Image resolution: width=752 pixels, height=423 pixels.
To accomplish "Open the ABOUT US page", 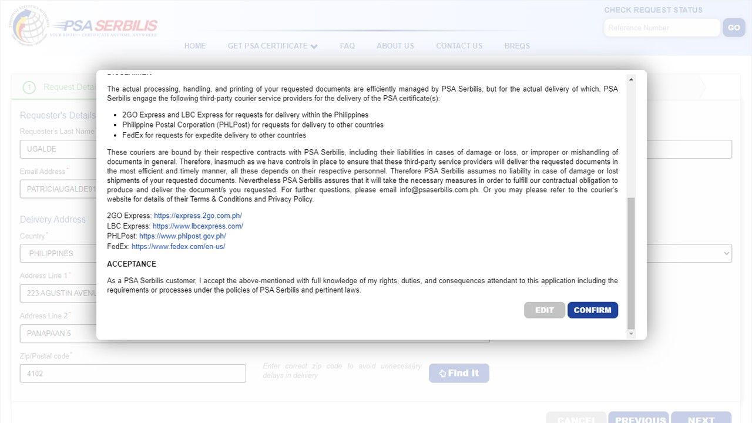I will pyautogui.click(x=395, y=46).
